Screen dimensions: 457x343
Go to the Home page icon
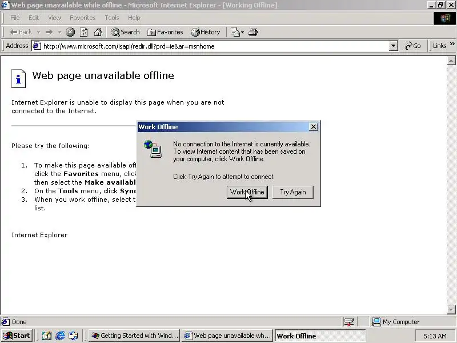pos(98,32)
